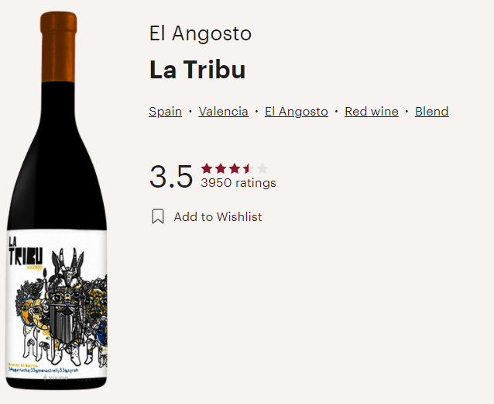494x404 pixels.
Task: Click the La Tribu wine title
Action: (x=197, y=70)
